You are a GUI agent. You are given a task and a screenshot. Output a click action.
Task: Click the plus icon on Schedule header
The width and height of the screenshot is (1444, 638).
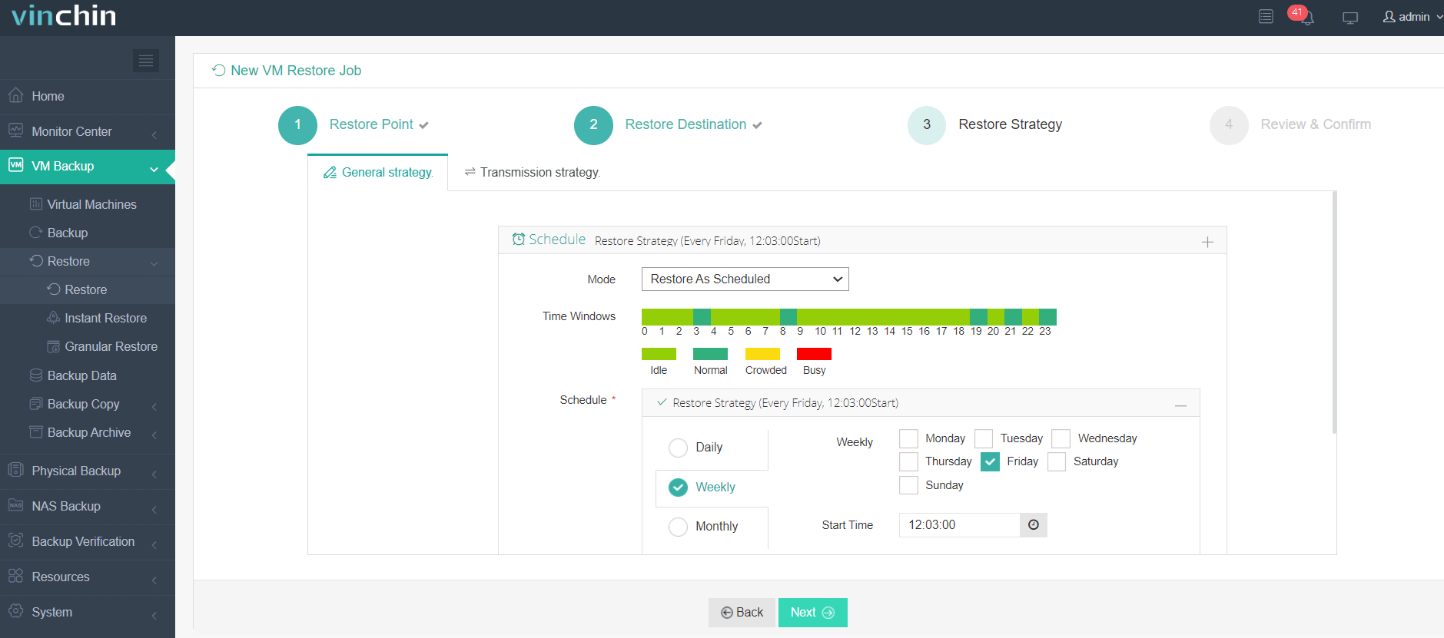click(1207, 242)
